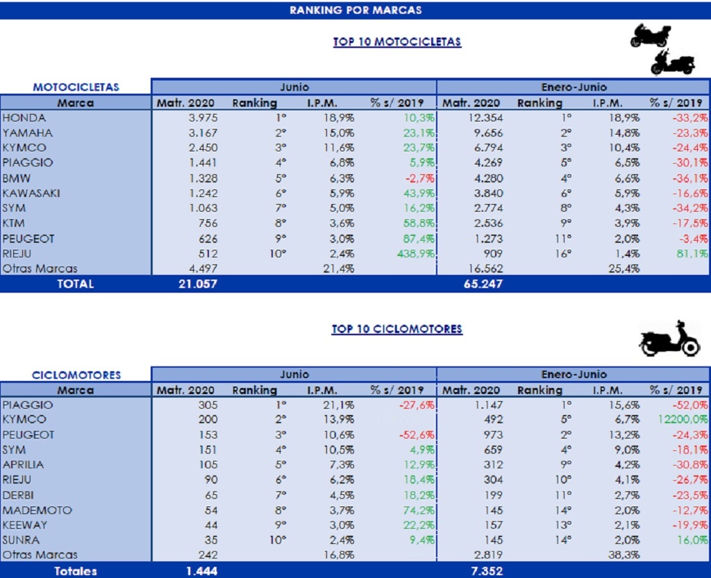
Task: Select Piaggio's -52,0% Enero-Junio change
Action: 690,405
